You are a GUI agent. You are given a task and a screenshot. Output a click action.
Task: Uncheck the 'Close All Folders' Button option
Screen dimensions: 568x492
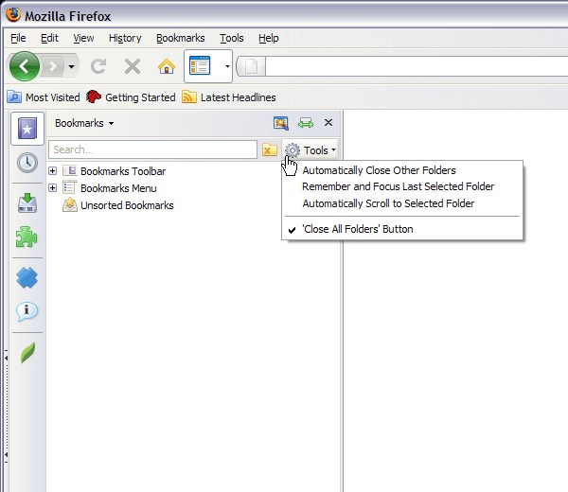[402, 229]
